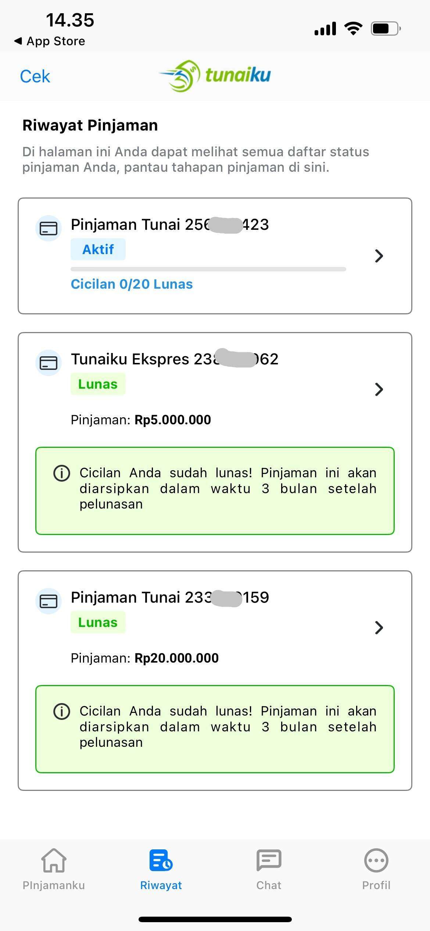Tap the Cicilan 0/20 progress bar

tap(208, 269)
